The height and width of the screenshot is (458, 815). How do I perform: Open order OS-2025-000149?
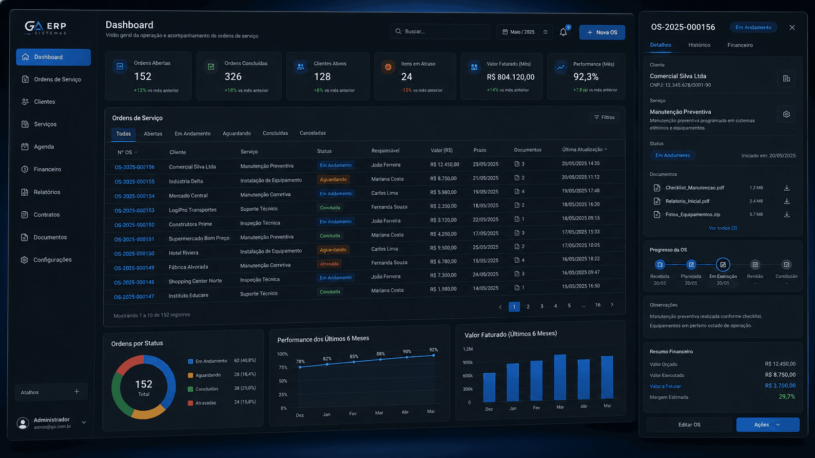click(134, 268)
